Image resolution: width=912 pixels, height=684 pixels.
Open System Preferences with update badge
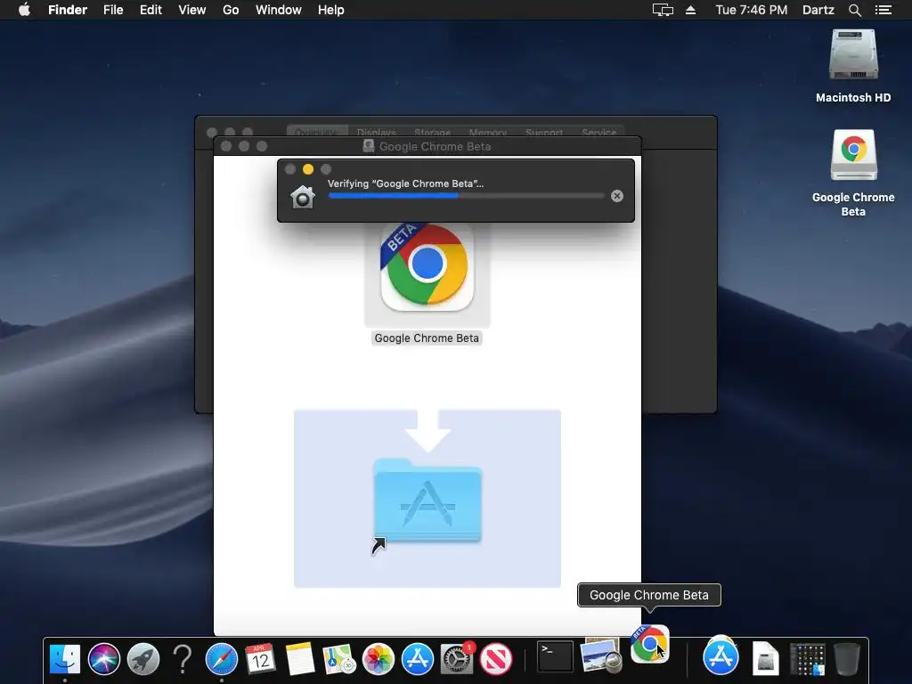click(x=457, y=660)
